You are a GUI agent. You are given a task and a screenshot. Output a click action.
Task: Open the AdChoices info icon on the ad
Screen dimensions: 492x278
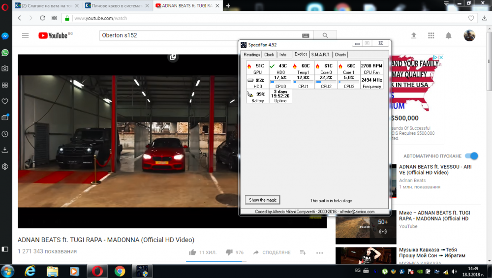point(435,58)
